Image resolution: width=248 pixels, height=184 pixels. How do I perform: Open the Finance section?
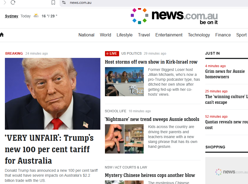[x=223, y=35]
